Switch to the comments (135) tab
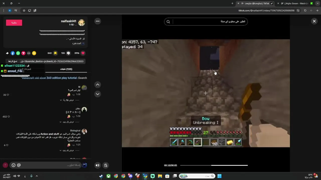 [66, 69]
